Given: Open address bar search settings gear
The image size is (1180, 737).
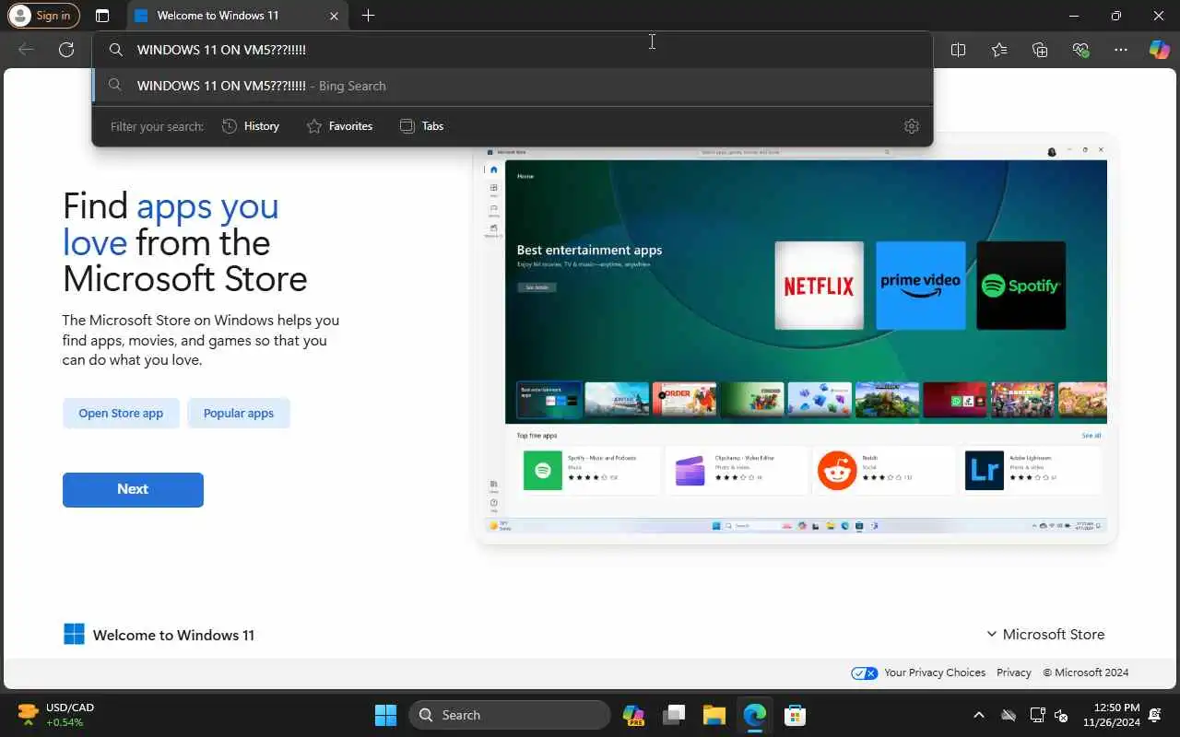Looking at the screenshot, I should pos(912,126).
